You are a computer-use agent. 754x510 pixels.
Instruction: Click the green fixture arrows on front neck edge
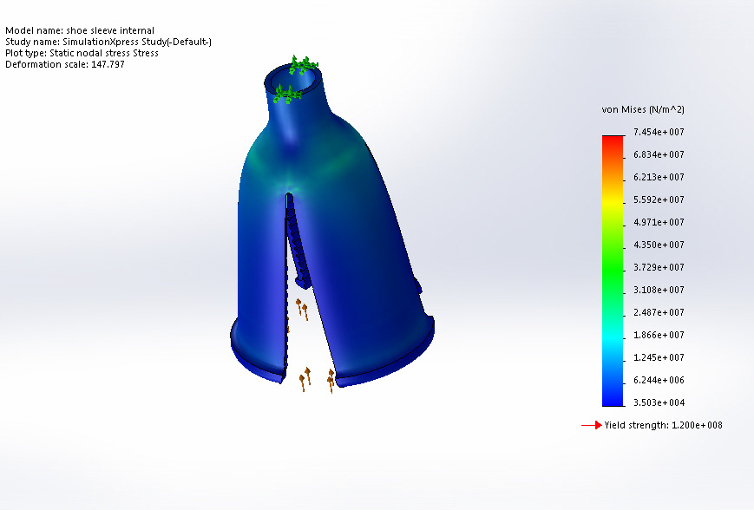[x=287, y=95]
